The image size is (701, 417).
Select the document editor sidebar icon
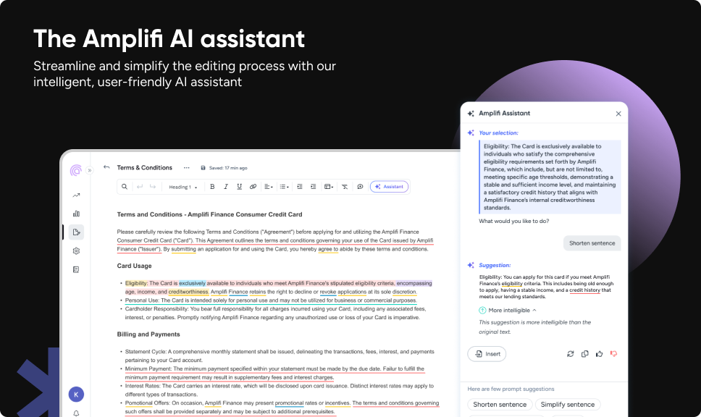coord(77,232)
